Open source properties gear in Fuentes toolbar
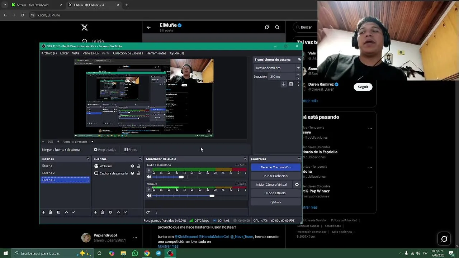The width and height of the screenshot is (459, 258). click(110, 212)
